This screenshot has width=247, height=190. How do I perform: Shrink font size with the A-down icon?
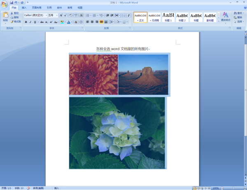coord(65,15)
